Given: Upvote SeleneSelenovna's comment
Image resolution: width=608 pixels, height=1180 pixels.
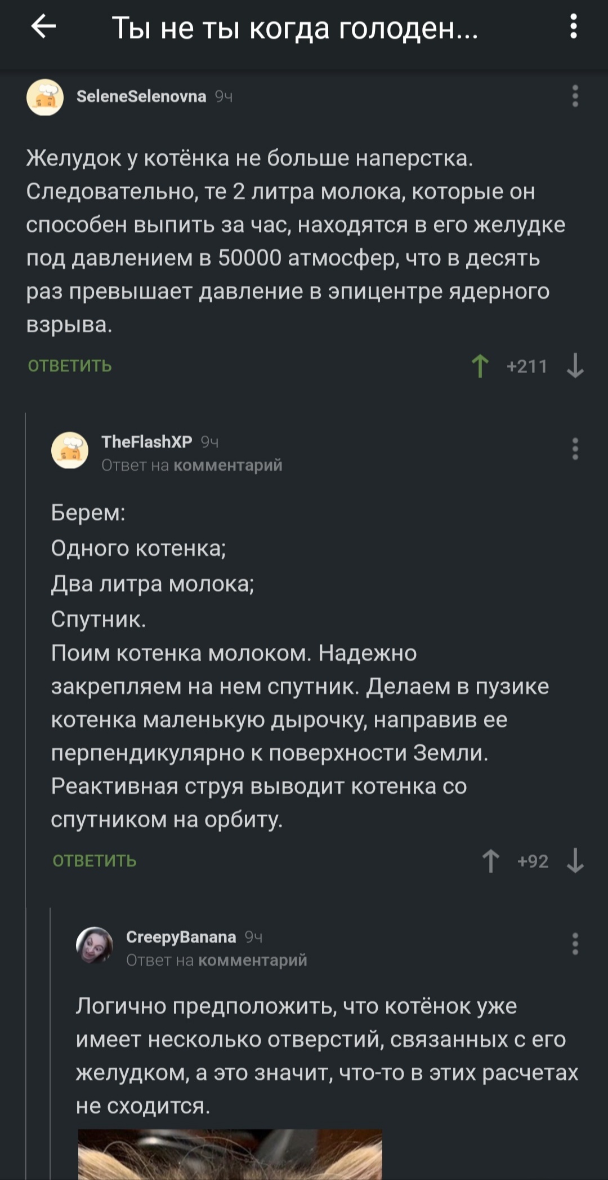Looking at the screenshot, I should click(x=480, y=366).
